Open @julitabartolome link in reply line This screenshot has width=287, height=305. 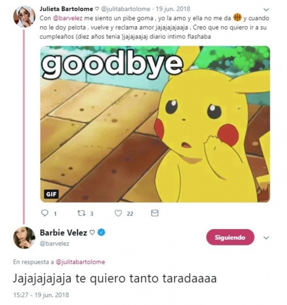click(x=80, y=262)
